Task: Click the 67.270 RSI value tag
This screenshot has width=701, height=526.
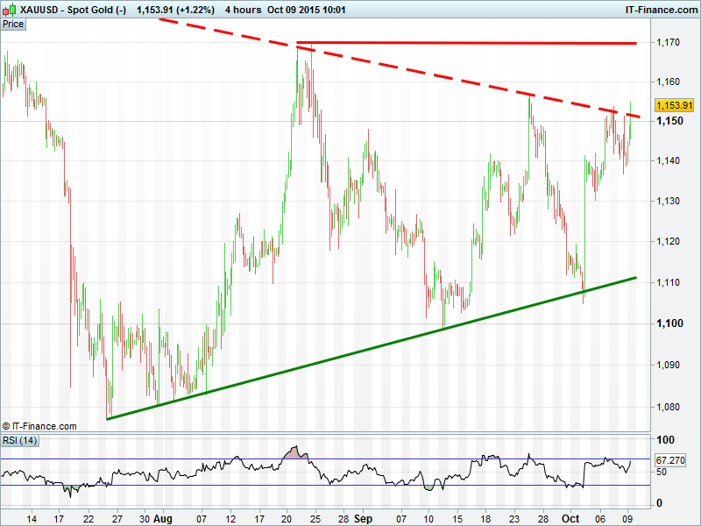Action: click(670, 460)
